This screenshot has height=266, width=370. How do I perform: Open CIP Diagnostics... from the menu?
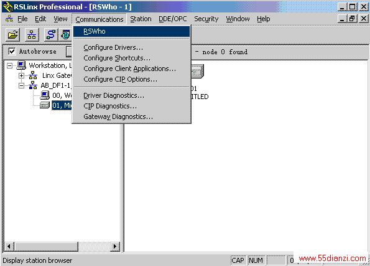tap(131, 106)
